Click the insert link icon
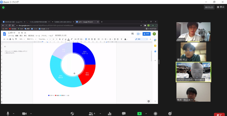 (x=75, y=39)
